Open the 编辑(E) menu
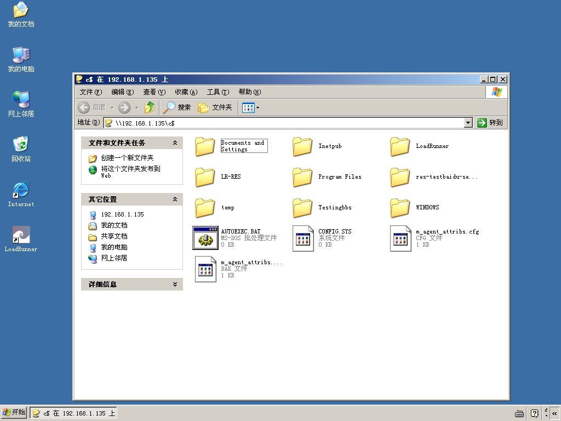 [x=123, y=92]
